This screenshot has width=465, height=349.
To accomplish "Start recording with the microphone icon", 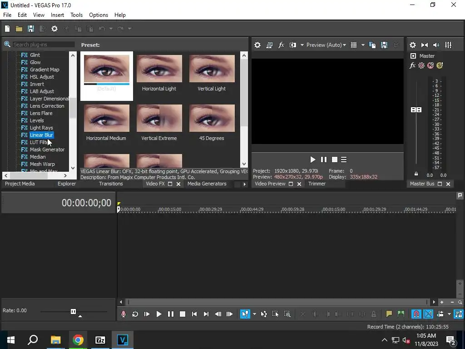I will tap(124, 314).
